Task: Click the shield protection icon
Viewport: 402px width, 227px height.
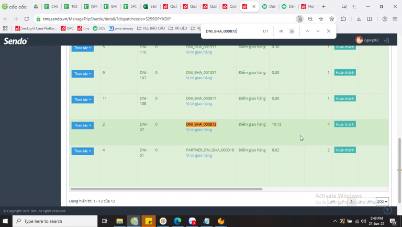Action: click(x=331, y=19)
